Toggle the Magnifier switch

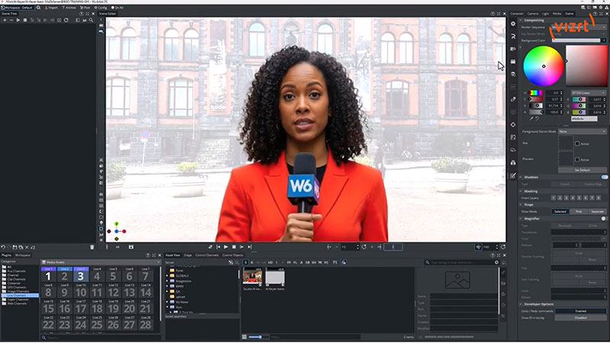point(603,219)
